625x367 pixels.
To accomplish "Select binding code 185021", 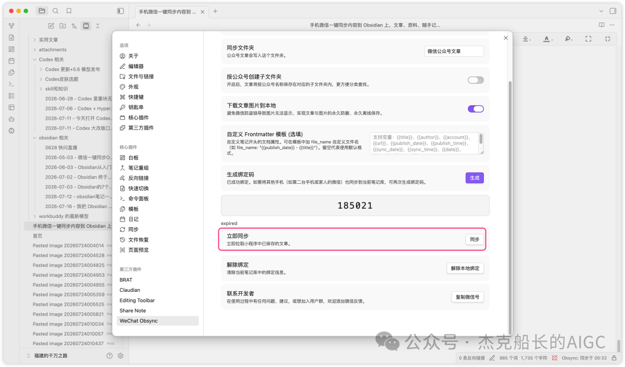I will pos(355,205).
